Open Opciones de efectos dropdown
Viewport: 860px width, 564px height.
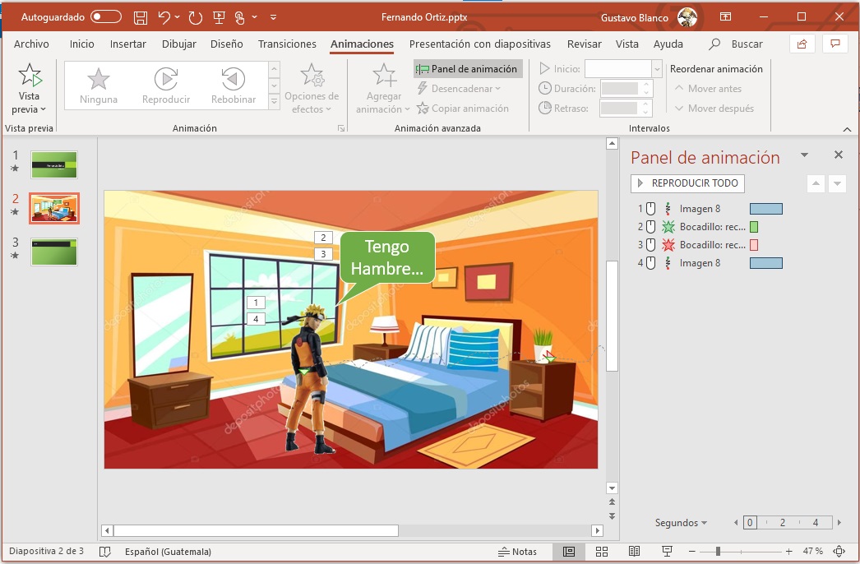(x=312, y=89)
